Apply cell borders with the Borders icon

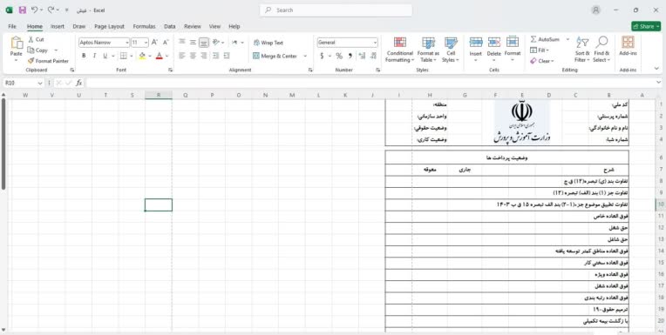[124, 56]
